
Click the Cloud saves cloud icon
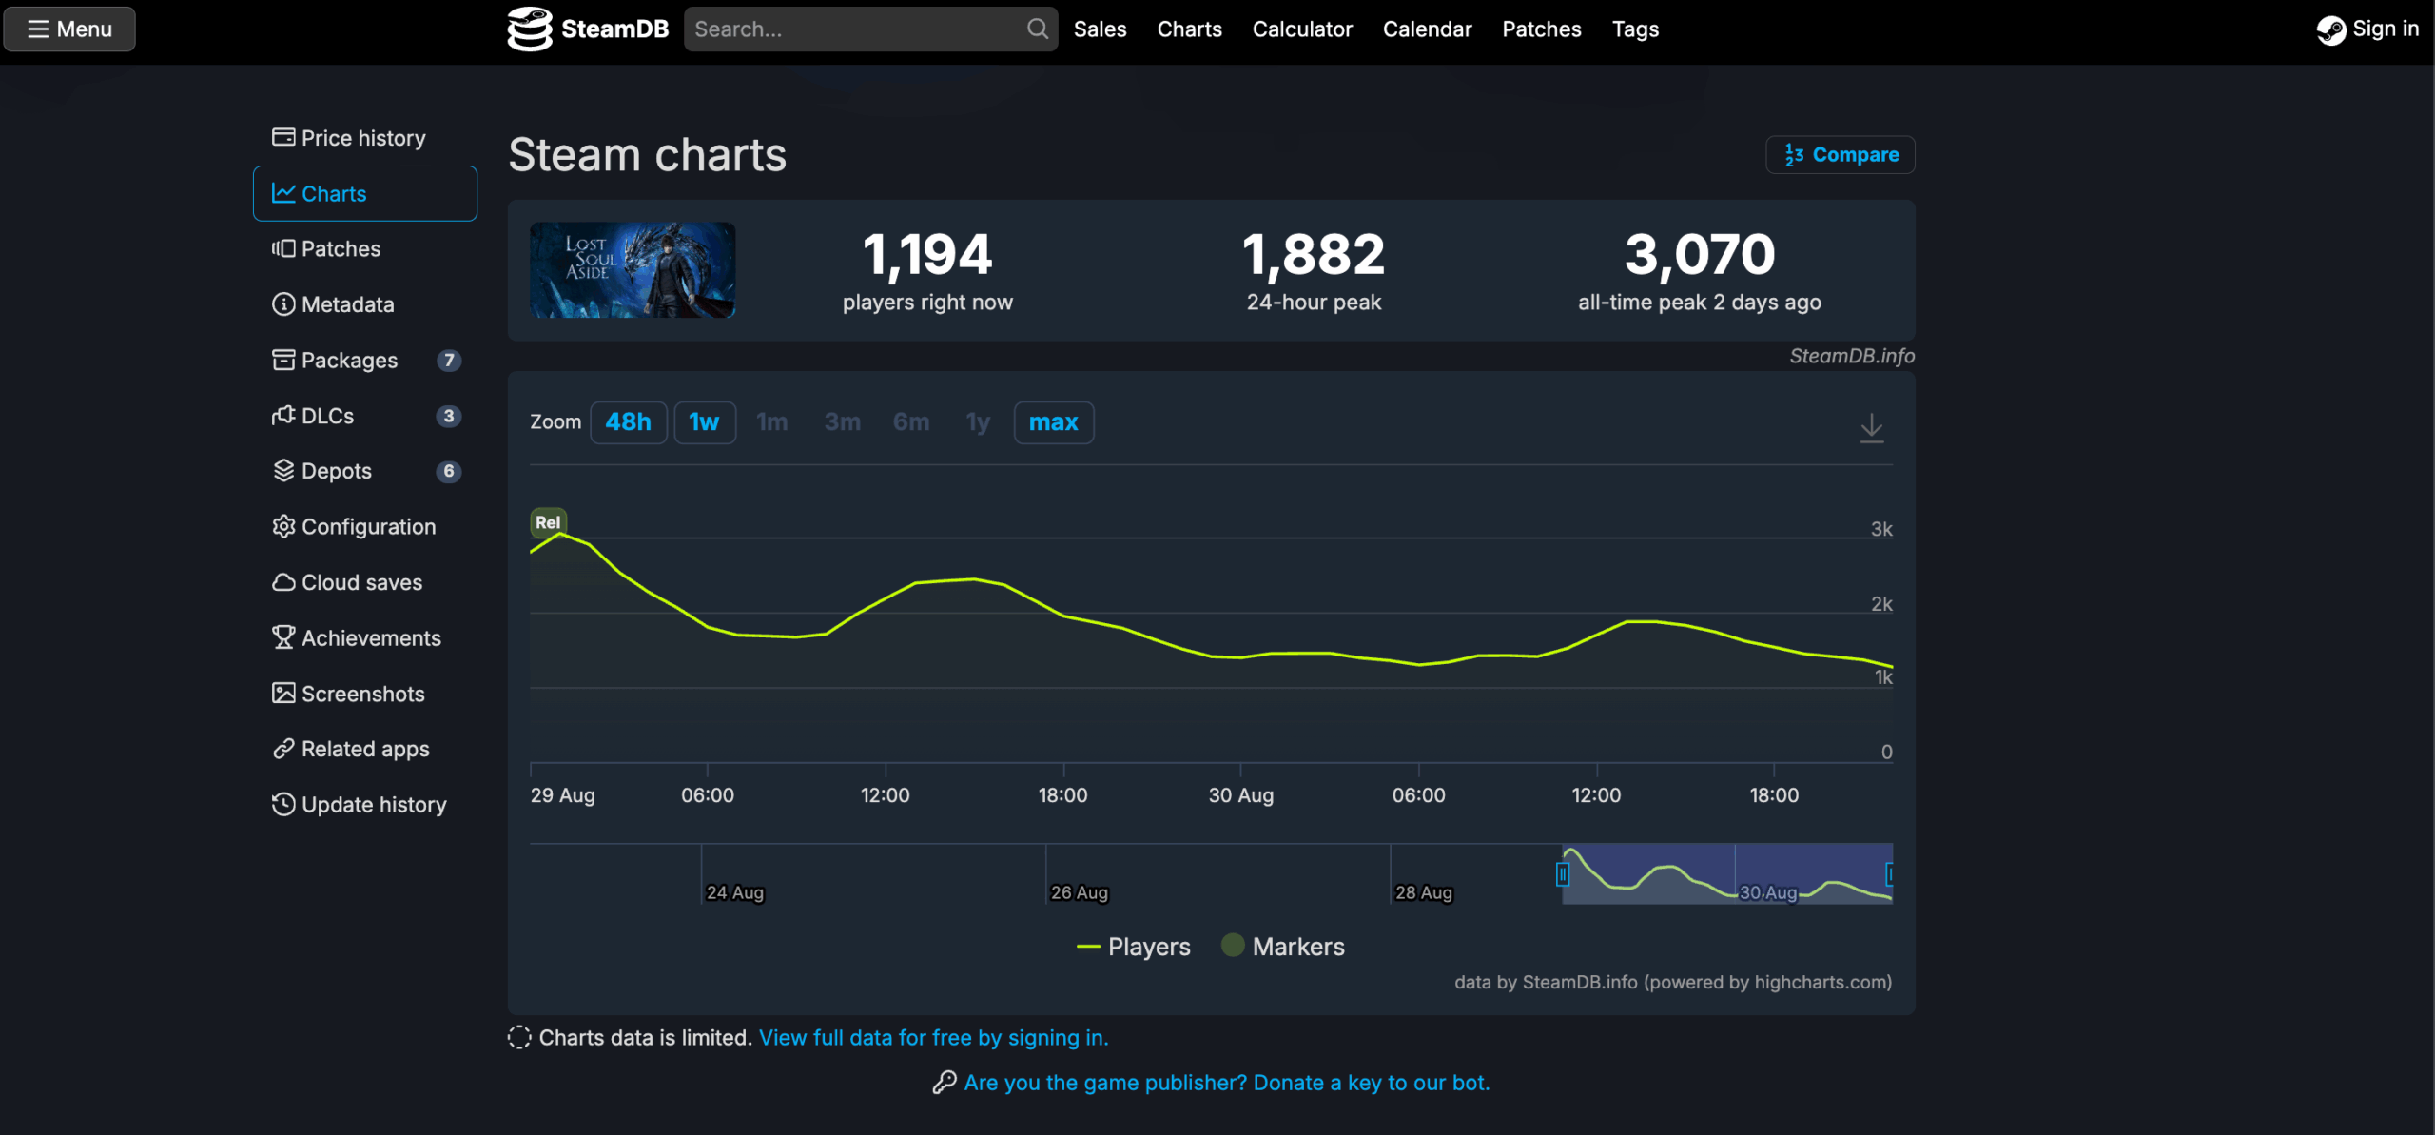pos(283,582)
